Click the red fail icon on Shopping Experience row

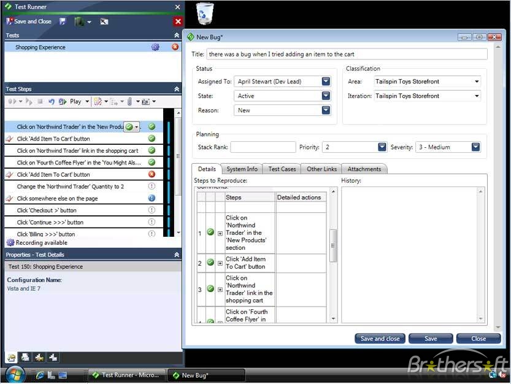coord(175,47)
